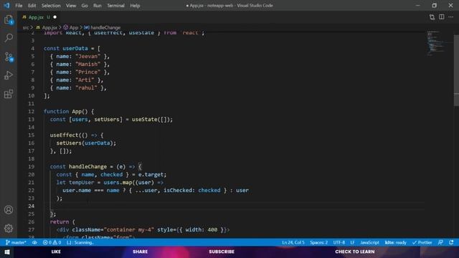Change the JavaScript language mode
This screenshot has height=258, width=459.
369,242
